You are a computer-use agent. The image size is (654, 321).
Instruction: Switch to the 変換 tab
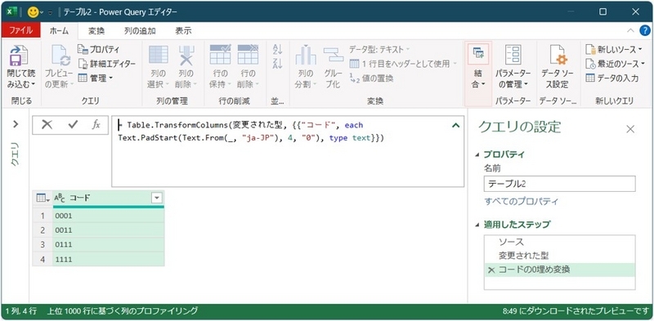coord(96,30)
